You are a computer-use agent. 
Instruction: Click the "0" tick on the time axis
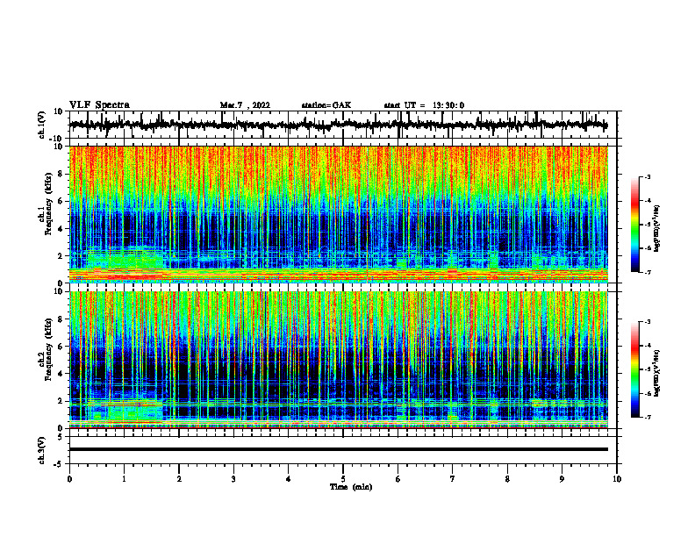[x=69, y=479]
